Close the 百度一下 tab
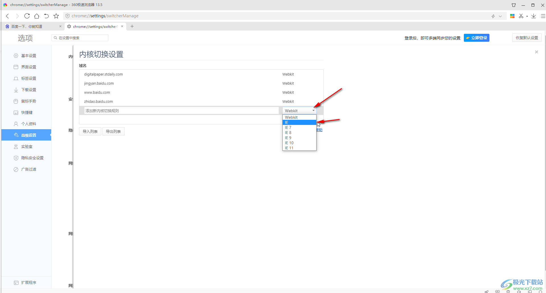Image resolution: width=546 pixels, height=293 pixels. click(x=60, y=26)
